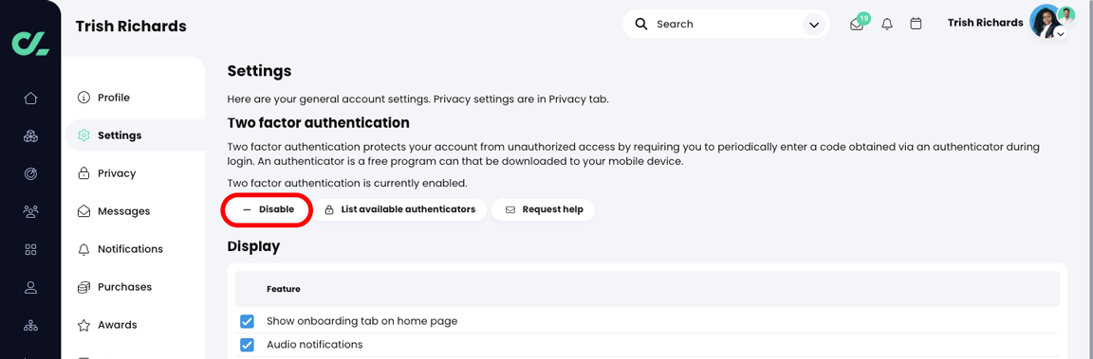
Task: Click Trish Richards profile avatar photo
Action: pos(1045,22)
